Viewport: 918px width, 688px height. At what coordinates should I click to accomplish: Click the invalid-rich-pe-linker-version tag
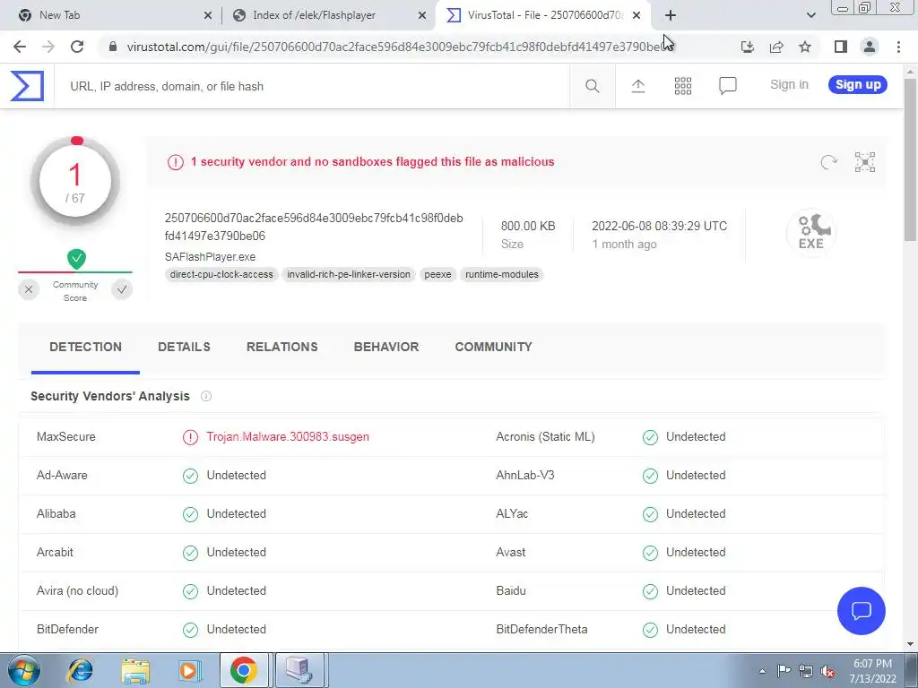point(349,274)
